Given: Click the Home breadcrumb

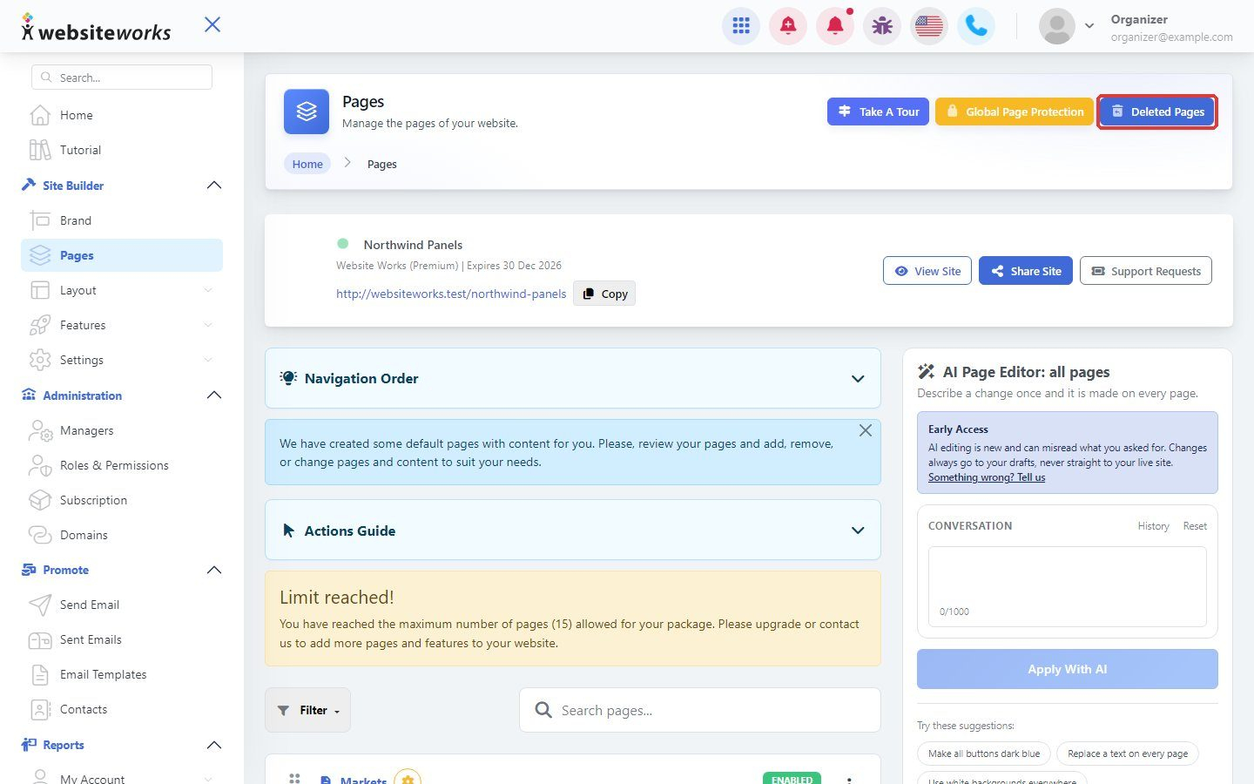Looking at the screenshot, I should tap(307, 164).
